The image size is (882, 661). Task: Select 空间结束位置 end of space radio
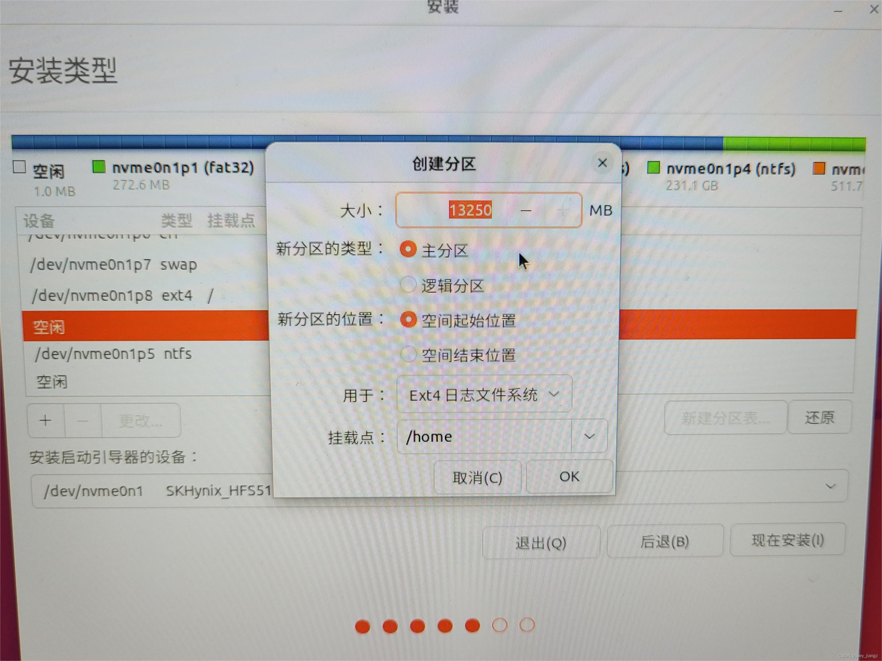(x=408, y=354)
